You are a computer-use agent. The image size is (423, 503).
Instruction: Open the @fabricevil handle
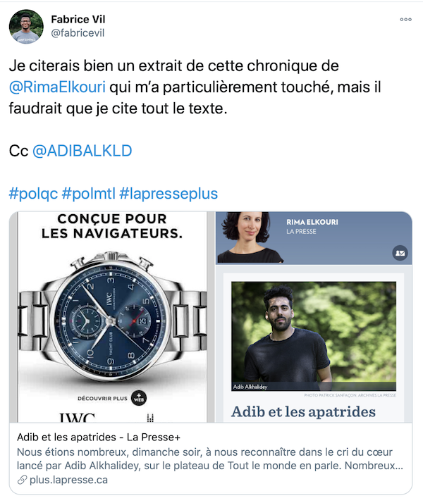click(x=78, y=33)
